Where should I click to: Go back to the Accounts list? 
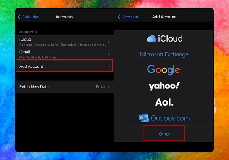click(128, 17)
